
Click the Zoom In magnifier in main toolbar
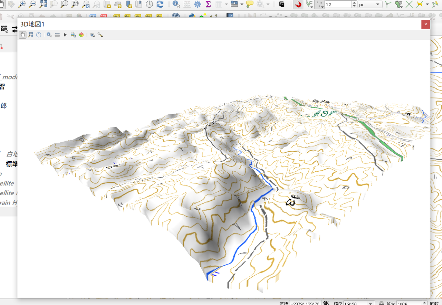pos(21,4)
